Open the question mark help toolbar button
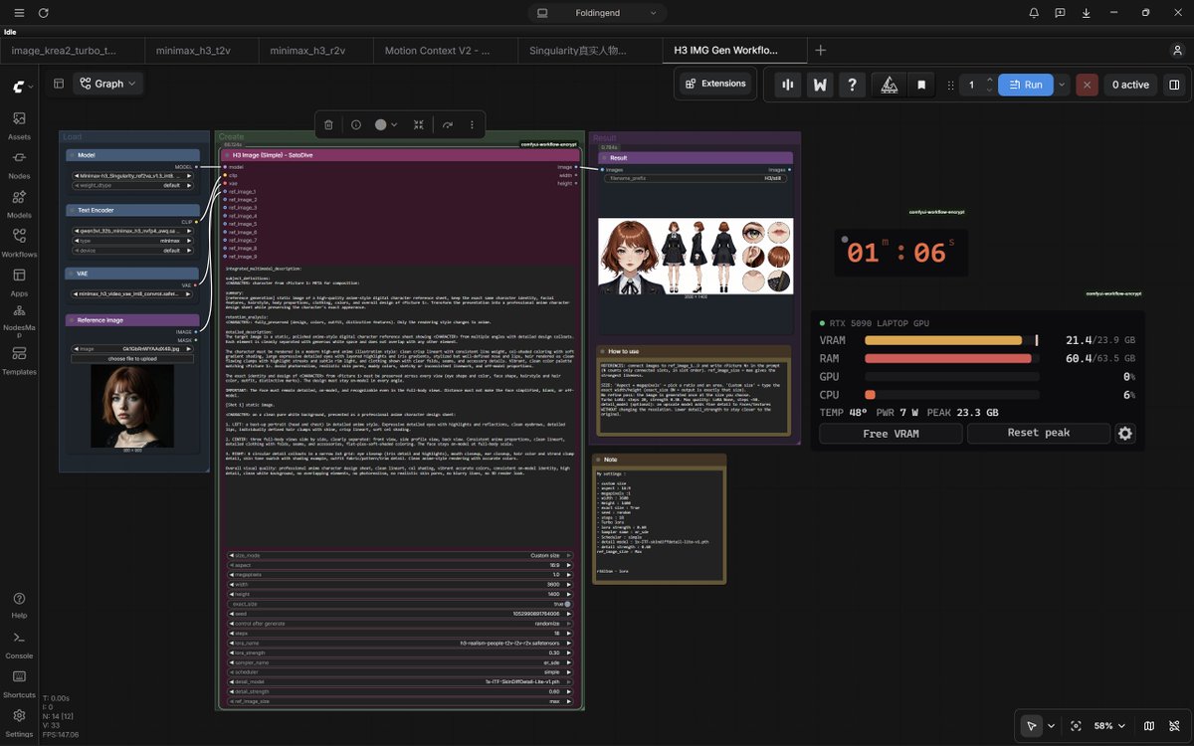 click(852, 85)
